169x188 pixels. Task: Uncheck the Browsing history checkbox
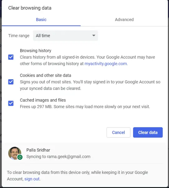click(x=11, y=57)
